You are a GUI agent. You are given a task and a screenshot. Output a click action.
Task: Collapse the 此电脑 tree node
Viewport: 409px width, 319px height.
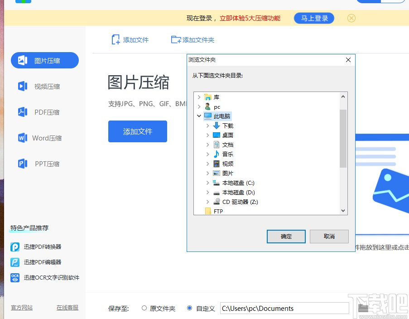tap(199, 116)
